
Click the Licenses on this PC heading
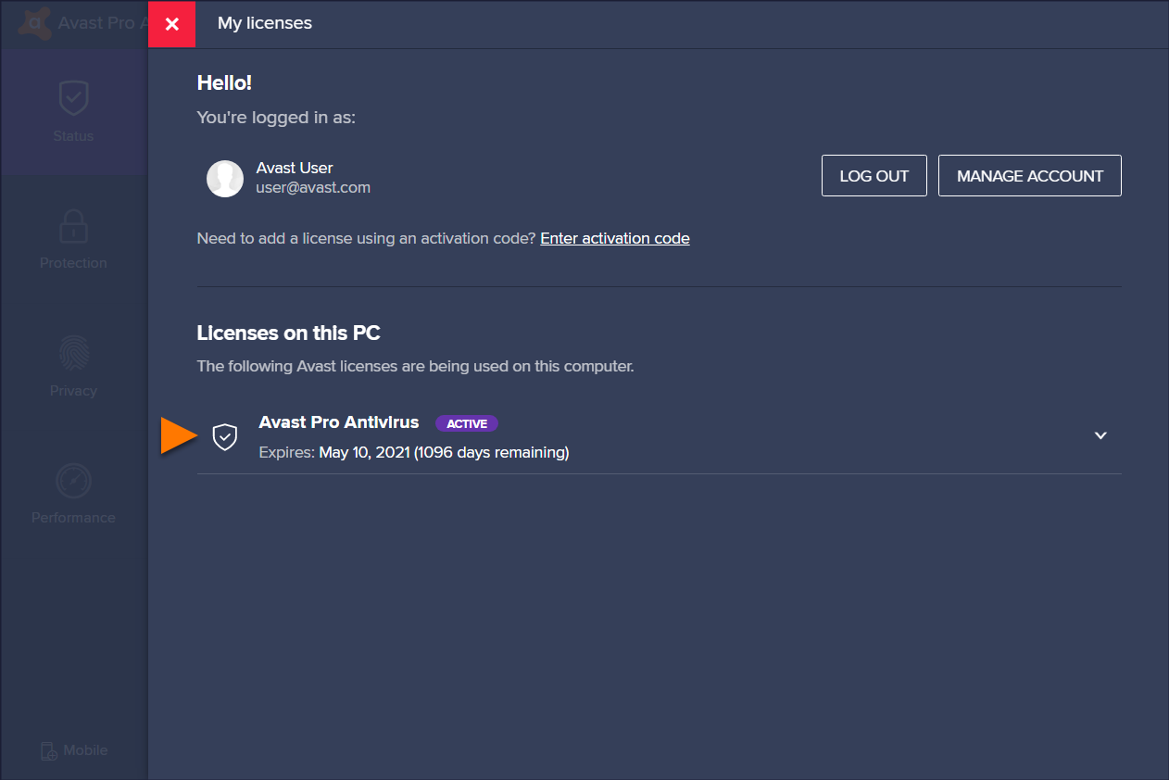[x=289, y=333]
